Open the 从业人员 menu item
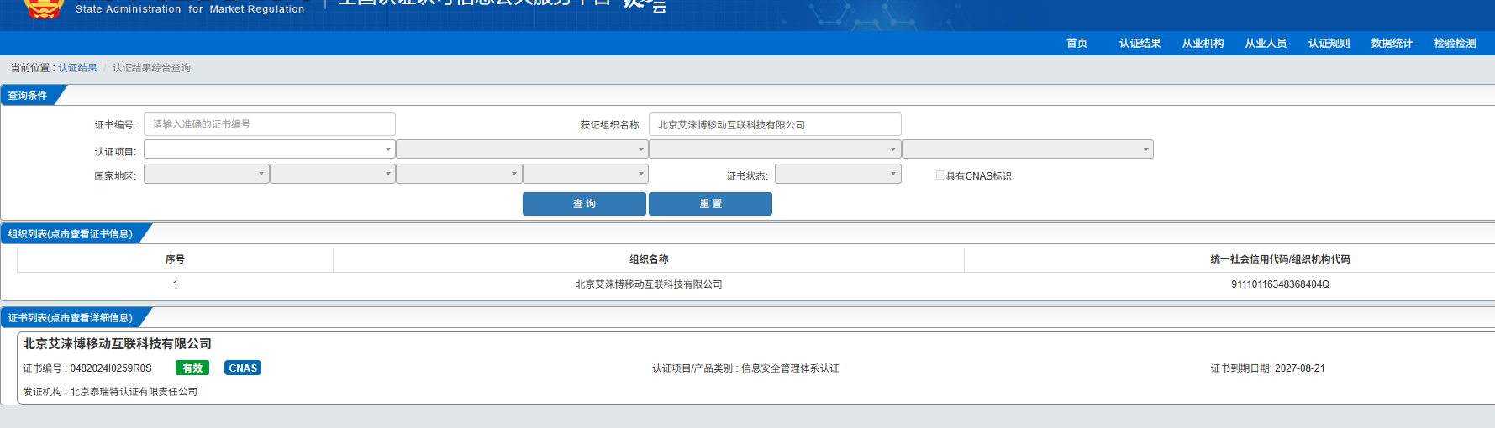Viewport: 1495px width, 428px height. pos(1266,44)
